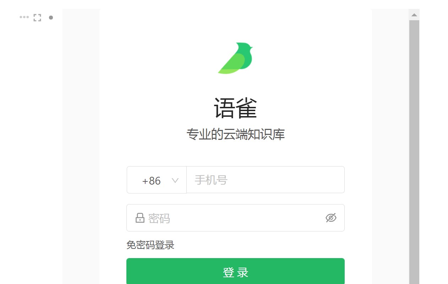Select the +86 code text

(151, 181)
